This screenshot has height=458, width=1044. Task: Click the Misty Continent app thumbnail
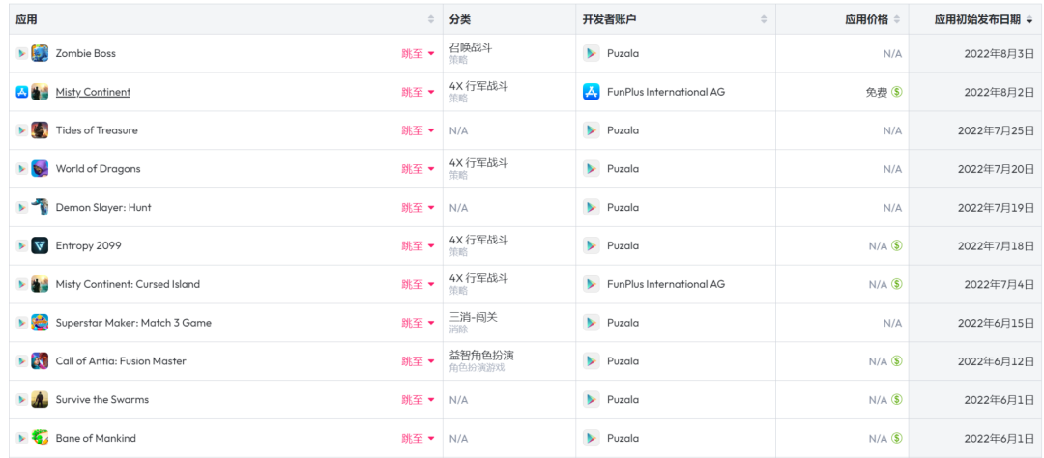pos(40,92)
